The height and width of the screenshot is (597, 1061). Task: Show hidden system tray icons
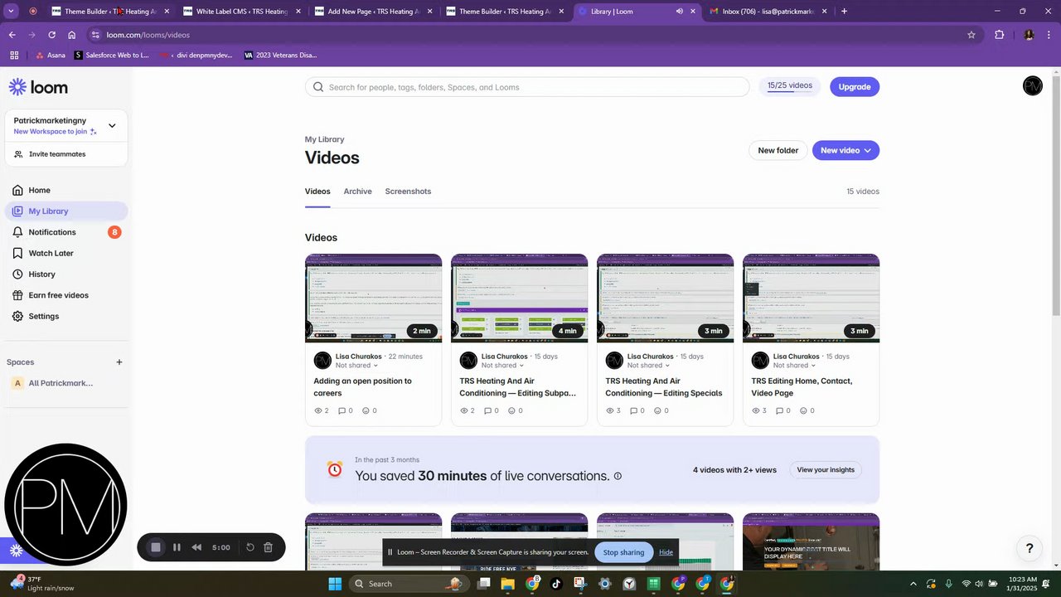[913, 584]
